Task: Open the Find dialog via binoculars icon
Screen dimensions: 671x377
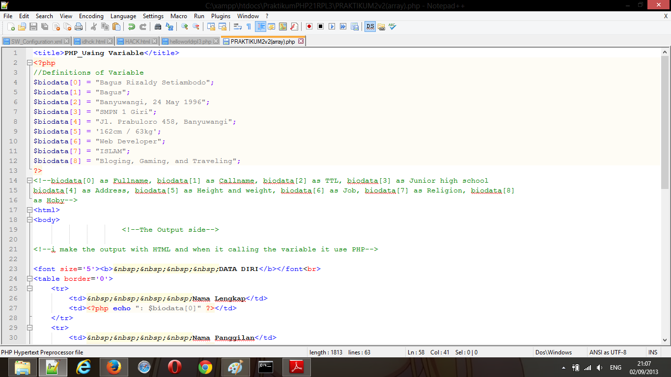Action: (158, 27)
